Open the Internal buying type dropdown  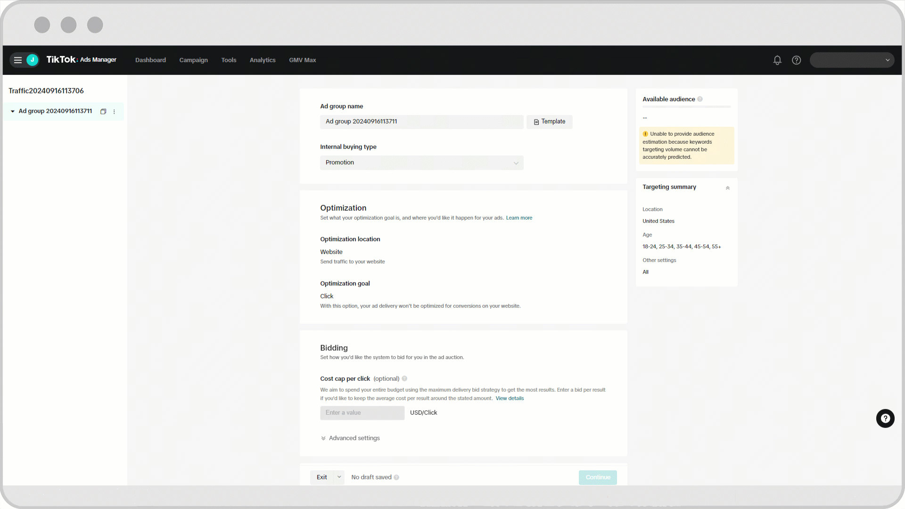421,162
